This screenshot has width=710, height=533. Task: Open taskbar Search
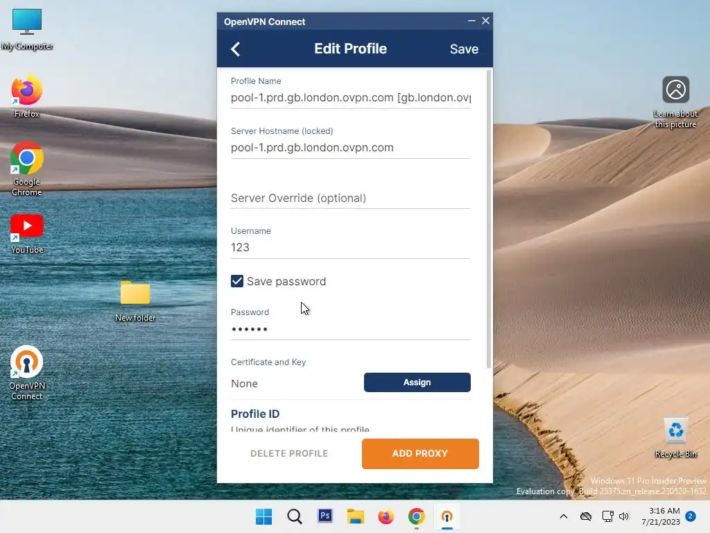tap(294, 516)
